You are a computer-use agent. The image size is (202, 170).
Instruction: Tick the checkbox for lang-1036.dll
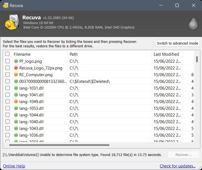pos(8,135)
